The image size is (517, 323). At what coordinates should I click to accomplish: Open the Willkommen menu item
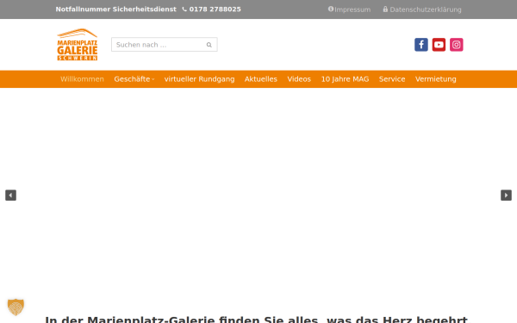pos(82,79)
